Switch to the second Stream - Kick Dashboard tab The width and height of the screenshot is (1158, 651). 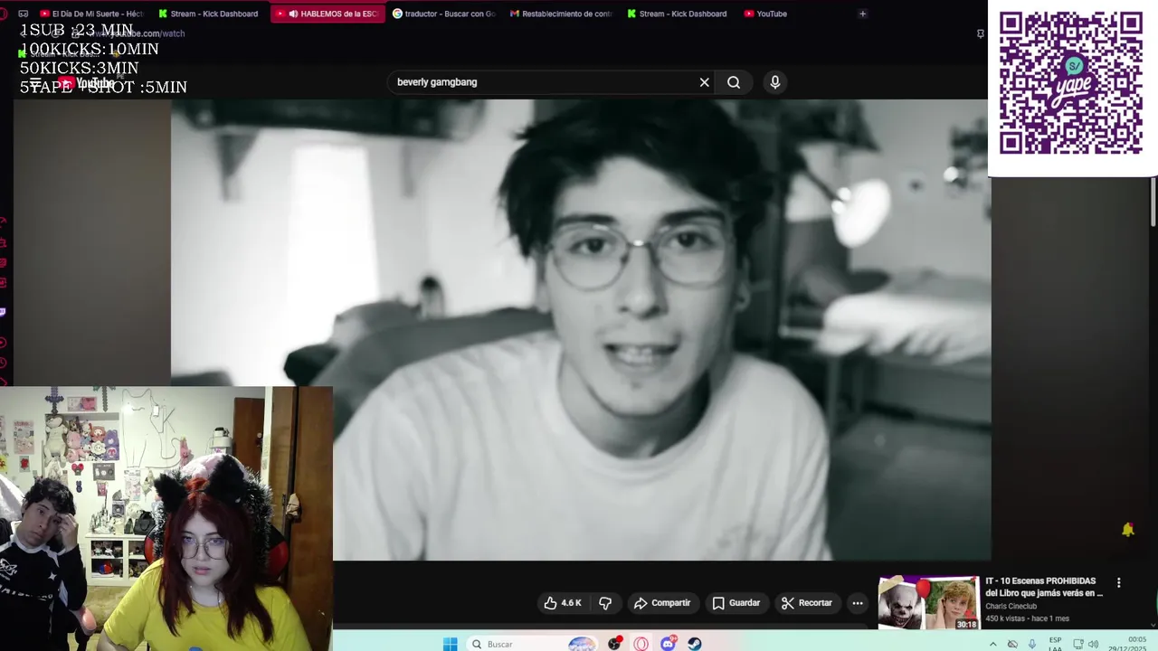point(679,14)
